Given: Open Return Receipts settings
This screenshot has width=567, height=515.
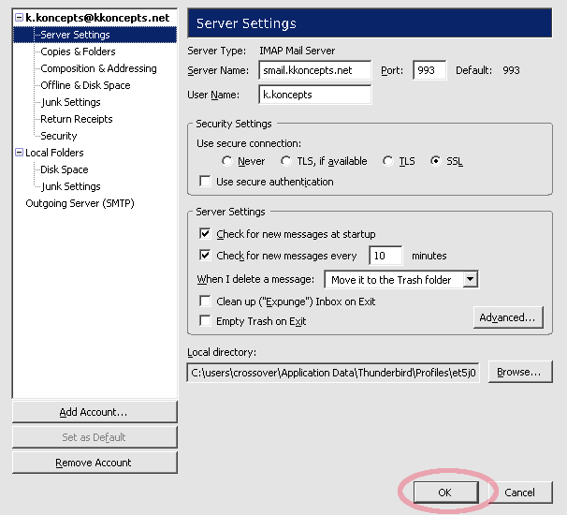Looking at the screenshot, I should pos(77,119).
